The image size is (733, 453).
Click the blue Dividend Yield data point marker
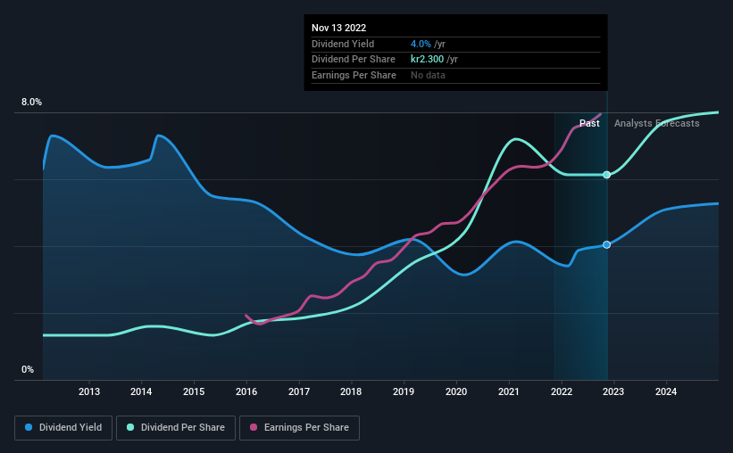[607, 244]
